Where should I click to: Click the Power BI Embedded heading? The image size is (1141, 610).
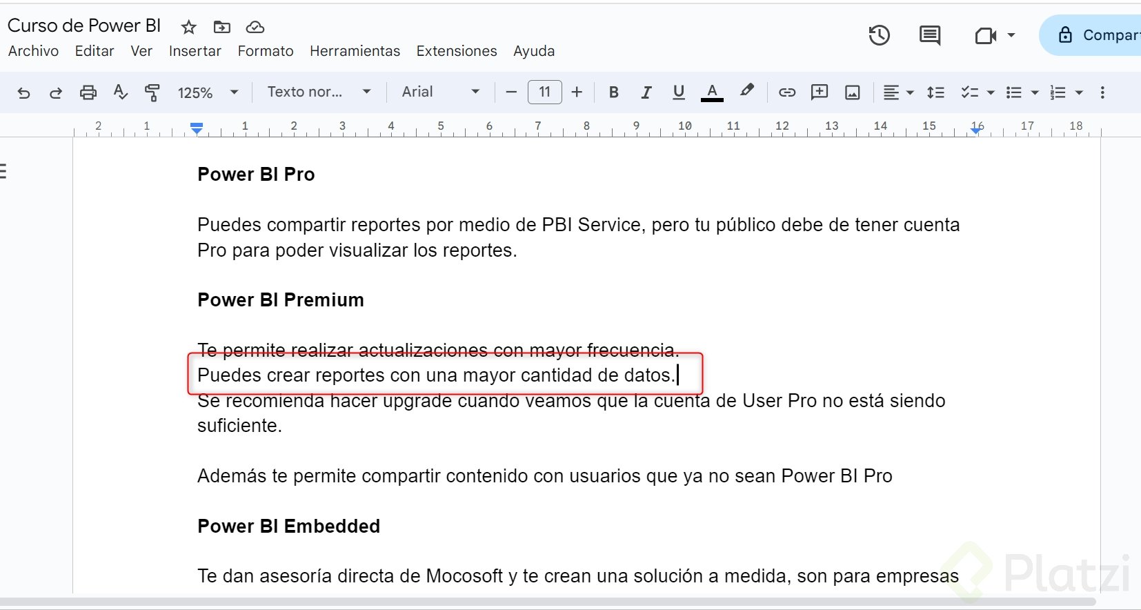[288, 527]
